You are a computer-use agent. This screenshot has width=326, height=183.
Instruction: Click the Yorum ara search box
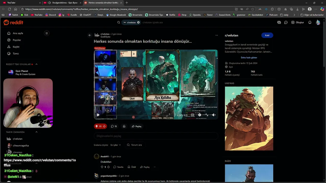pyautogui.click(x=134, y=145)
